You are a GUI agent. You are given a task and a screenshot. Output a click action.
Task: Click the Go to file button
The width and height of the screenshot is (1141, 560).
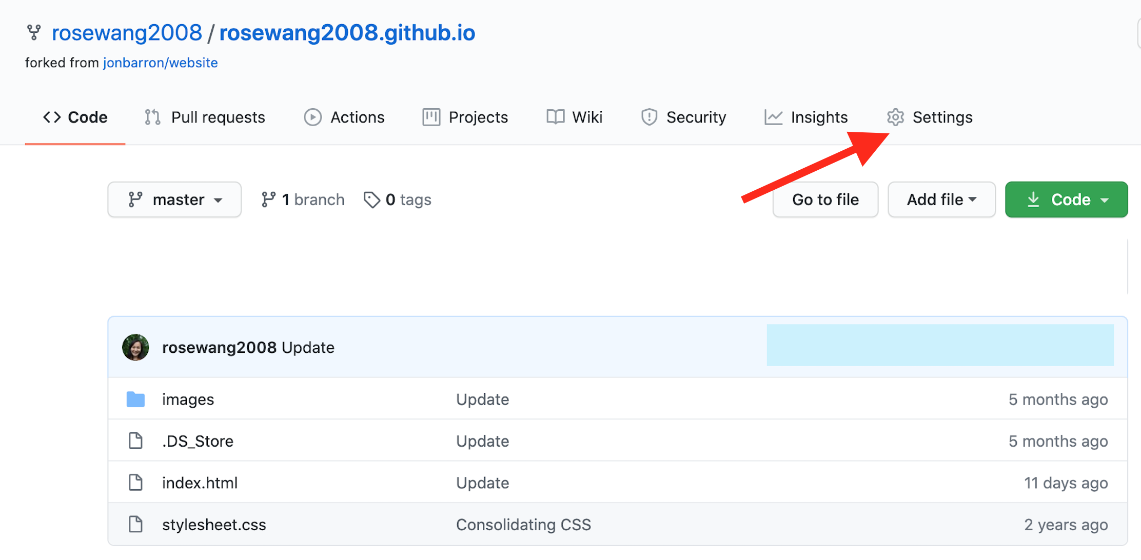click(x=825, y=199)
